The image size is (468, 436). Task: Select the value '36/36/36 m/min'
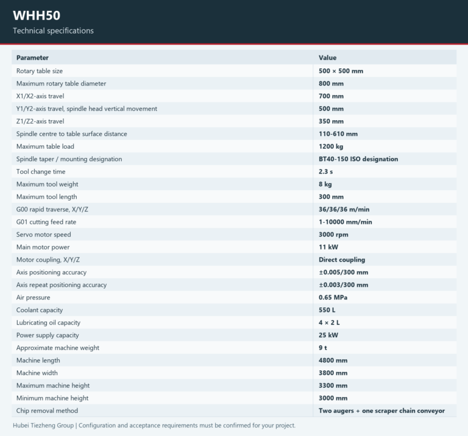344,209
